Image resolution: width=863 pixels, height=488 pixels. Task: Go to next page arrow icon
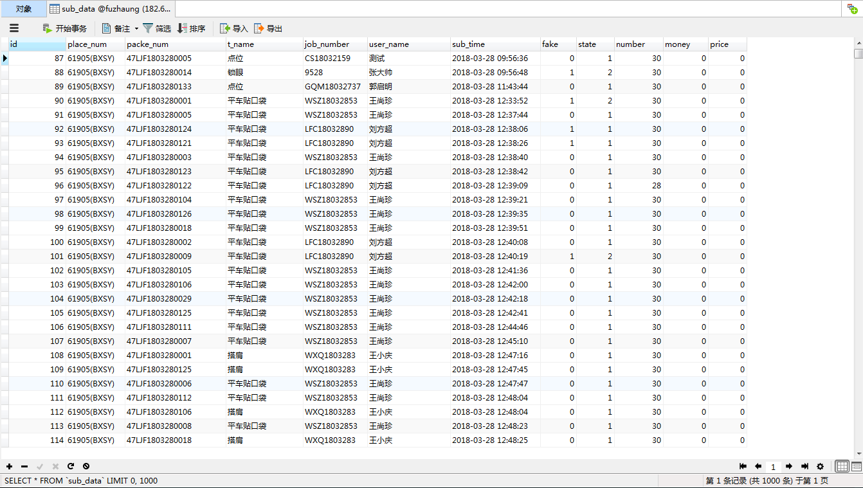click(x=789, y=466)
